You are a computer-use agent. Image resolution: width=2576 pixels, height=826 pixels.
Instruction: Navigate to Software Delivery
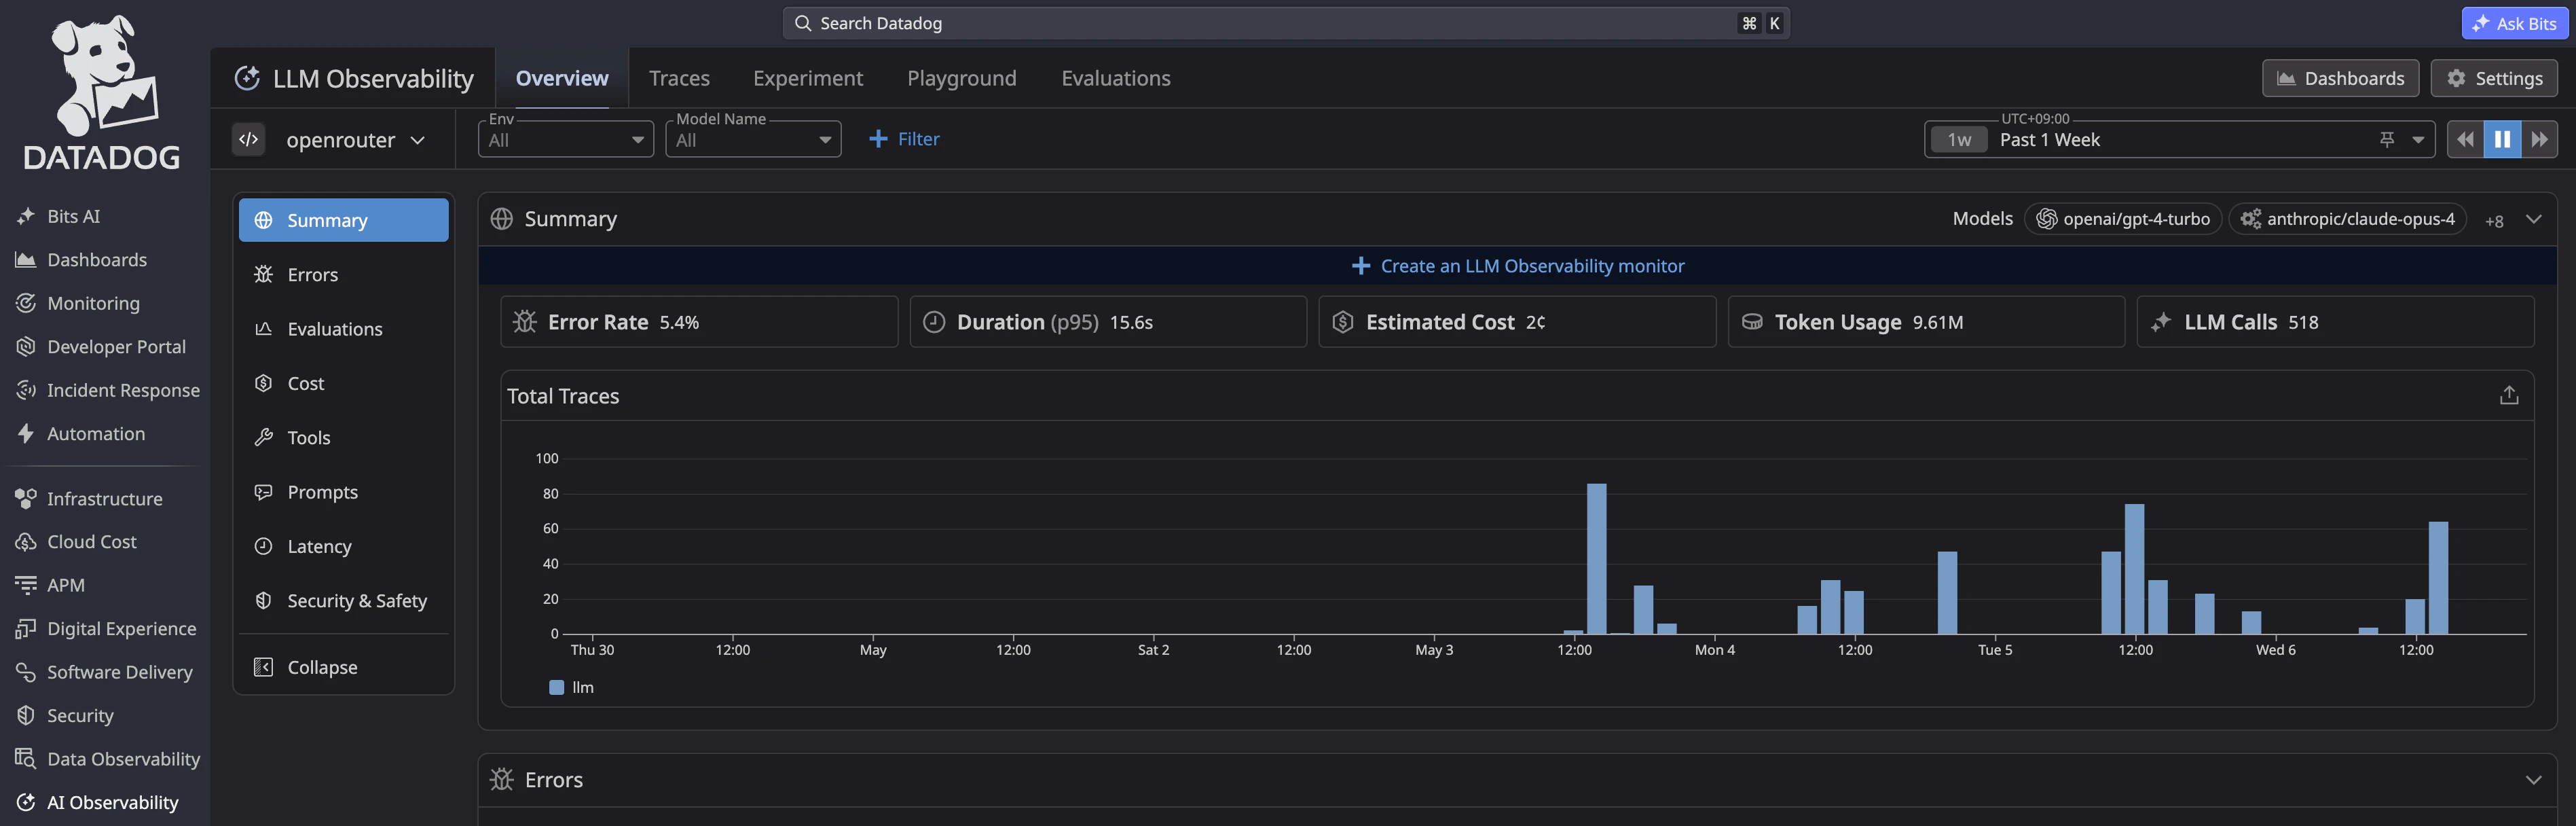[x=104, y=672]
